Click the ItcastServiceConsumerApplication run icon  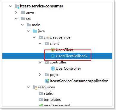[x=47, y=81]
